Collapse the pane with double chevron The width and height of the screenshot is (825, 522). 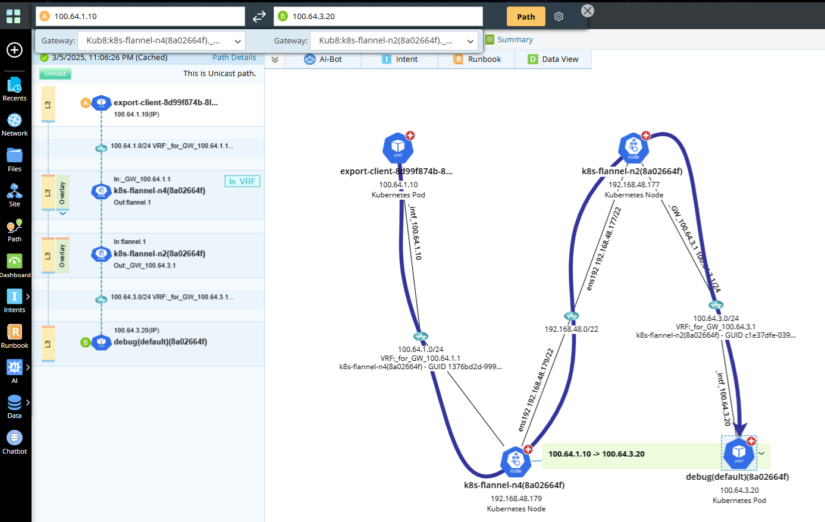pyautogui.click(x=275, y=59)
